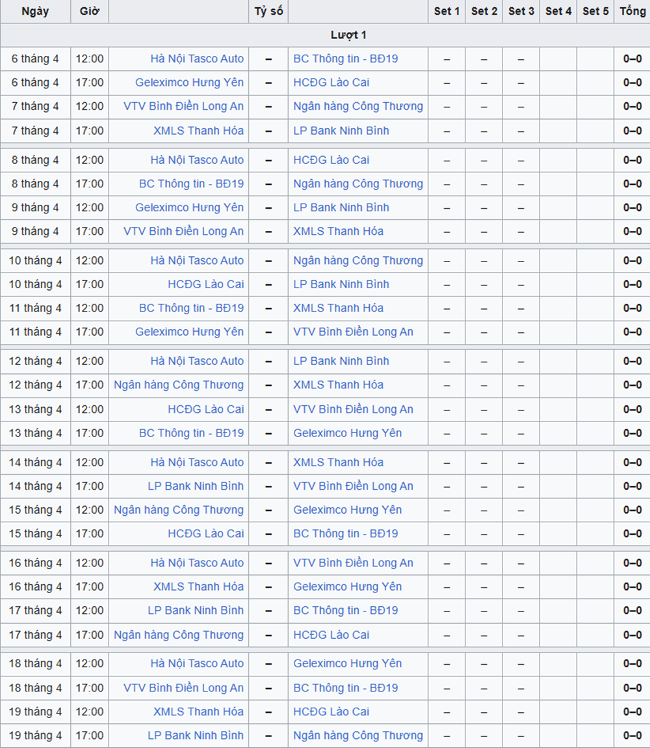Click XMLS Thanh Hóa, 19 tháng 4 row
Screen dimensions: 650x748
(198, 712)
